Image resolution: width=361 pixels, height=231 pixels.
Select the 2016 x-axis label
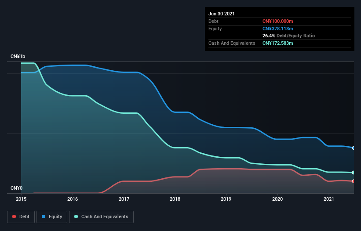click(x=73, y=199)
